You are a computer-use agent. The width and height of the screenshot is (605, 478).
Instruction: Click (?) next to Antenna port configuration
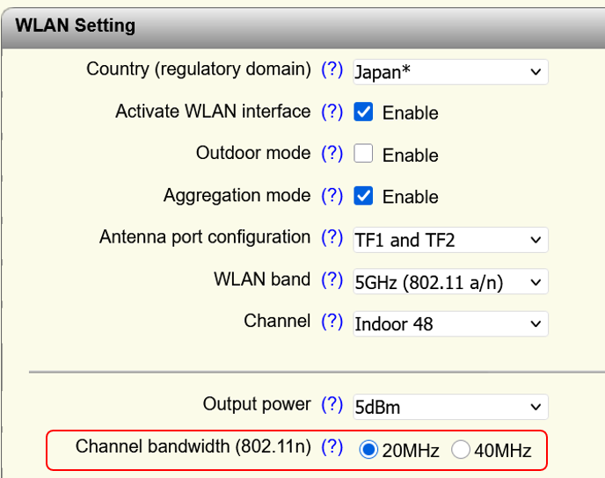pyautogui.click(x=332, y=238)
